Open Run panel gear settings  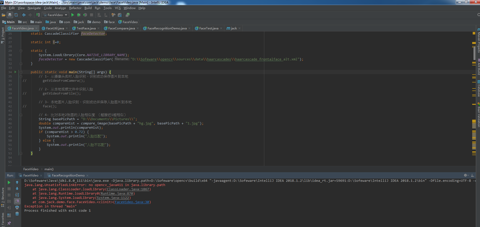[466, 175]
